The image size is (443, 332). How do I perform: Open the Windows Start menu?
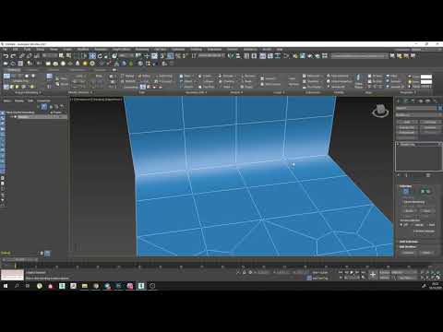pos(6,286)
